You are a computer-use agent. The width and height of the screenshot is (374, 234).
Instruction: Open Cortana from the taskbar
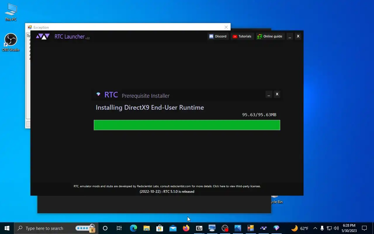pyautogui.click(x=105, y=228)
